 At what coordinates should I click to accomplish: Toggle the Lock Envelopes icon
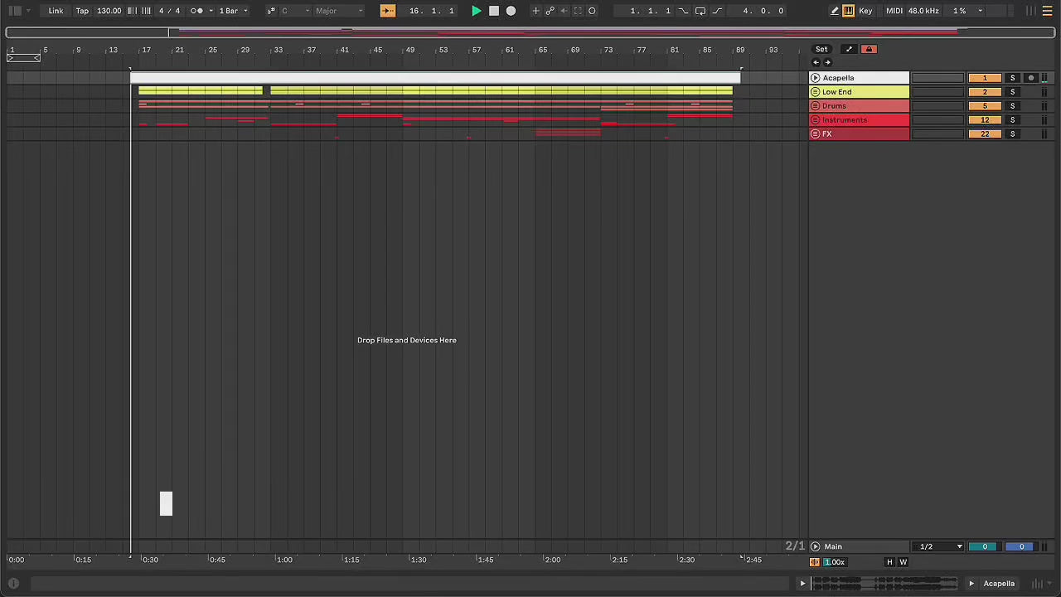[x=869, y=49]
